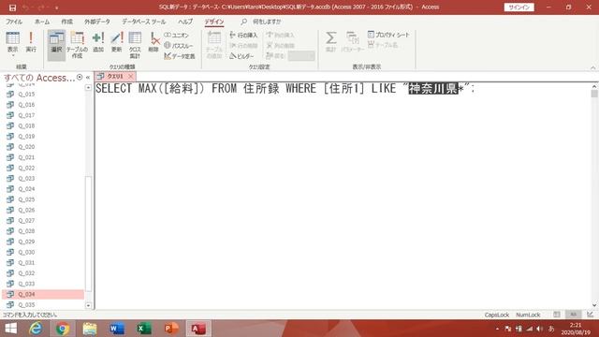Image resolution: width=599 pixels, height=337 pixels.
Task: Open Word from the taskbar
Action: click(117, 329)
